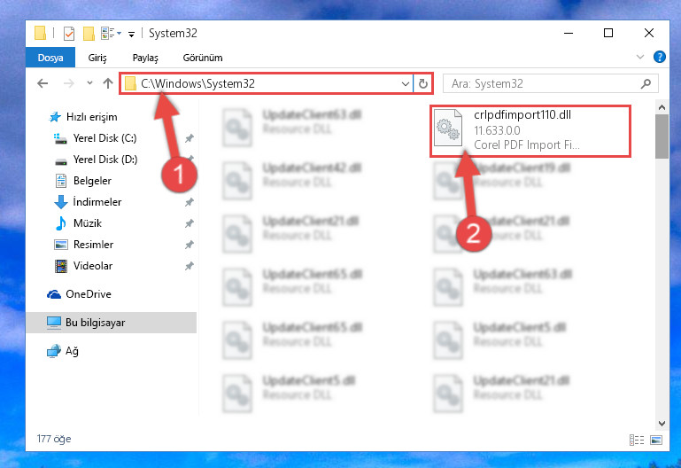Open the Görünüm ribbon tab

coord(203,58)
